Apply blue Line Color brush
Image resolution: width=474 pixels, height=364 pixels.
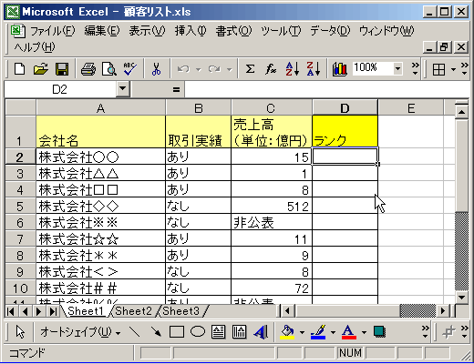[318, 332]
